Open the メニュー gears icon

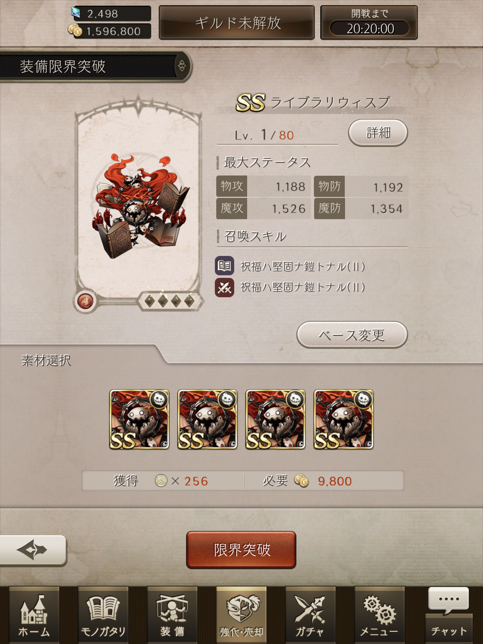379,615
